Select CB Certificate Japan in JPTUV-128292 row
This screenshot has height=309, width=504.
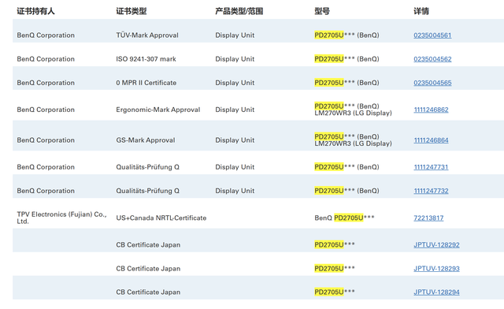coord(148,245)
